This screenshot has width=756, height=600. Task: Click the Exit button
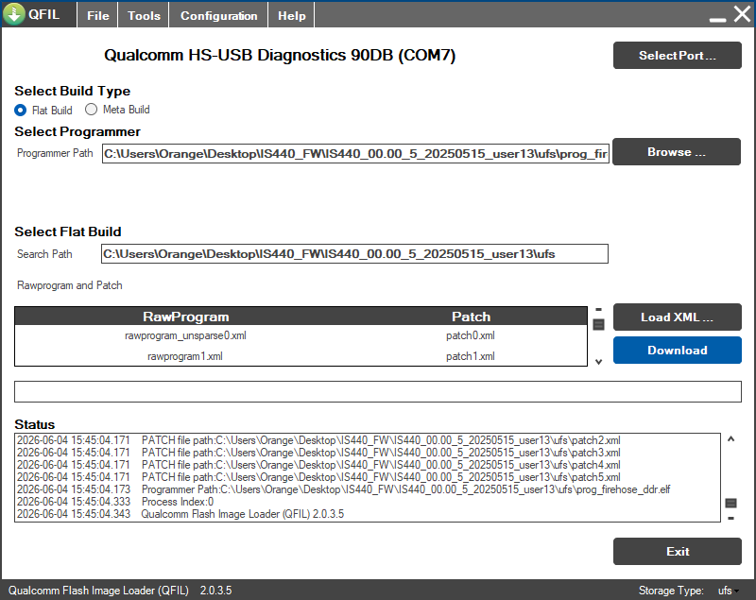click(677, 551)
